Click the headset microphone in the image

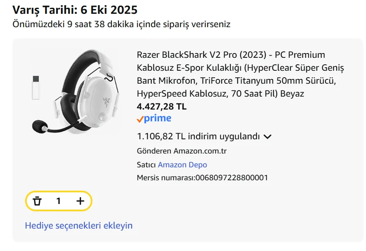[x=42, y=126]
